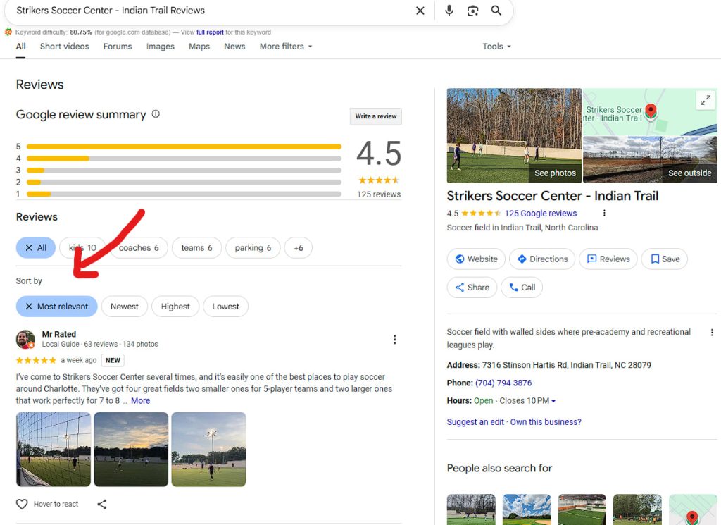This screenshot has width=721, height=525.
Task: Click the Own this business? link
Action: pyautogui.click(x=546, y=422)
